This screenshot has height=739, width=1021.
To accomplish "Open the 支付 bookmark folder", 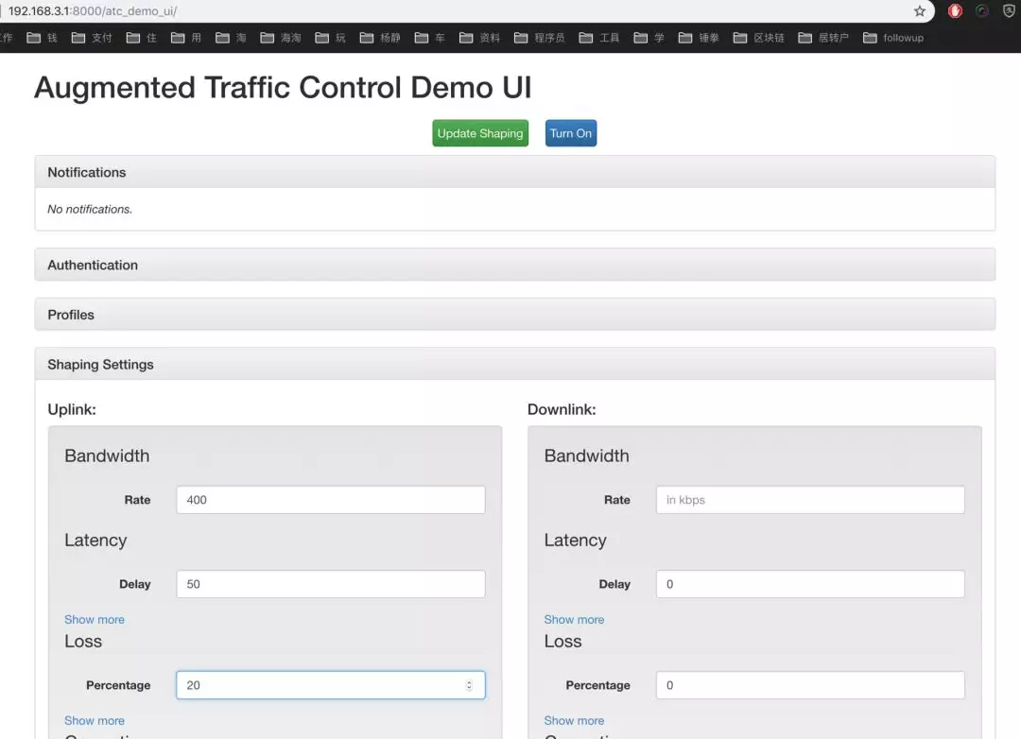I will [x=92, y=38].
